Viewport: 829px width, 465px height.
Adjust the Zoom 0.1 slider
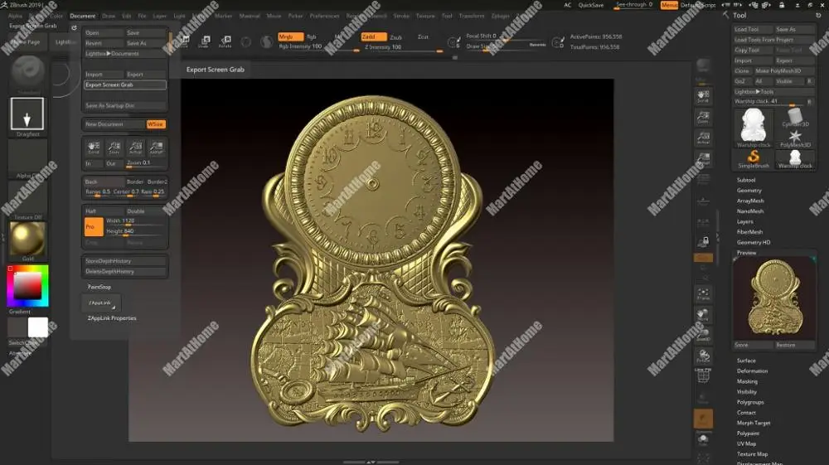(147, 163)
